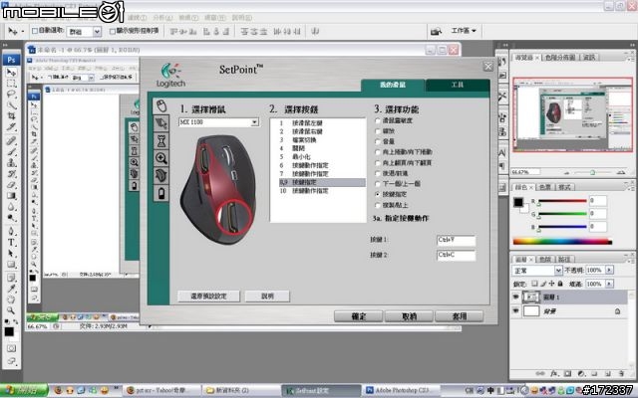Select the Blur tool
The image size is (638, 398).
[11, 207]
